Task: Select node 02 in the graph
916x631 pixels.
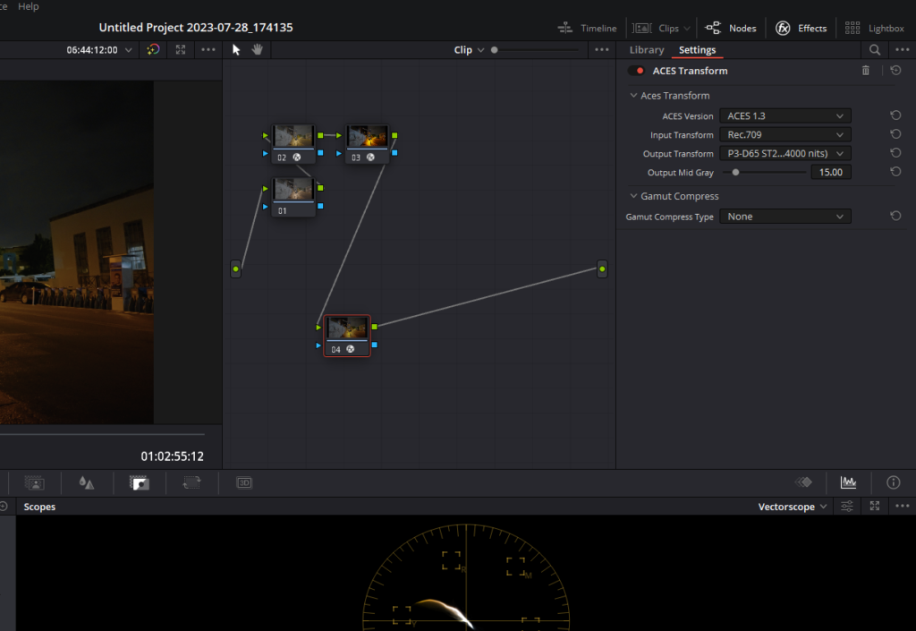Action: (293, 143)
